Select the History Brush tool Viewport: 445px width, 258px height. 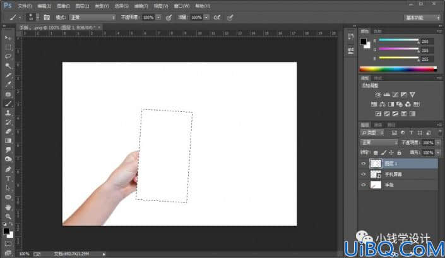pos(8,122)
